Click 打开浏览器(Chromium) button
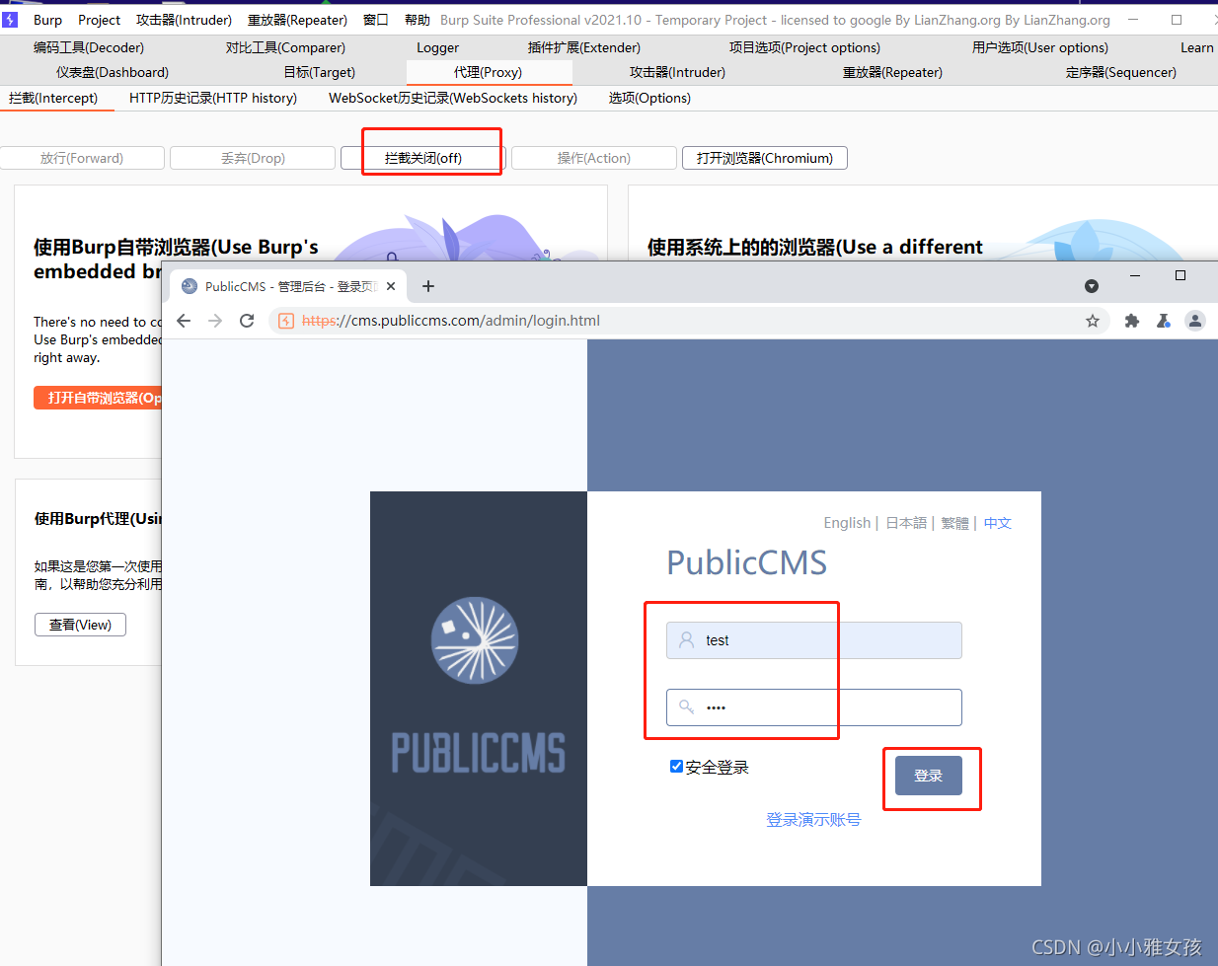Viewport: 1218px width, 966px height. click(765, 158)
